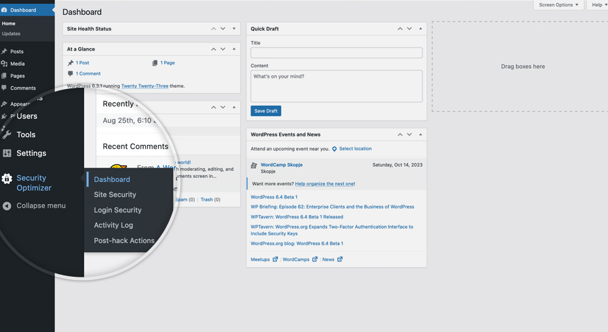Click the Posts pushpin icon in sidebar
This screenshot has width=608, height=332.
point(5,51)
